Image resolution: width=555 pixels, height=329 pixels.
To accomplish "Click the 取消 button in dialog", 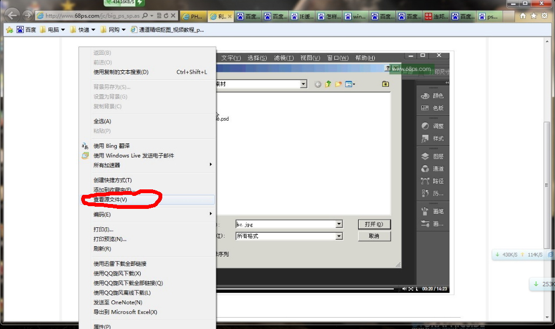I will pos(374,236).
